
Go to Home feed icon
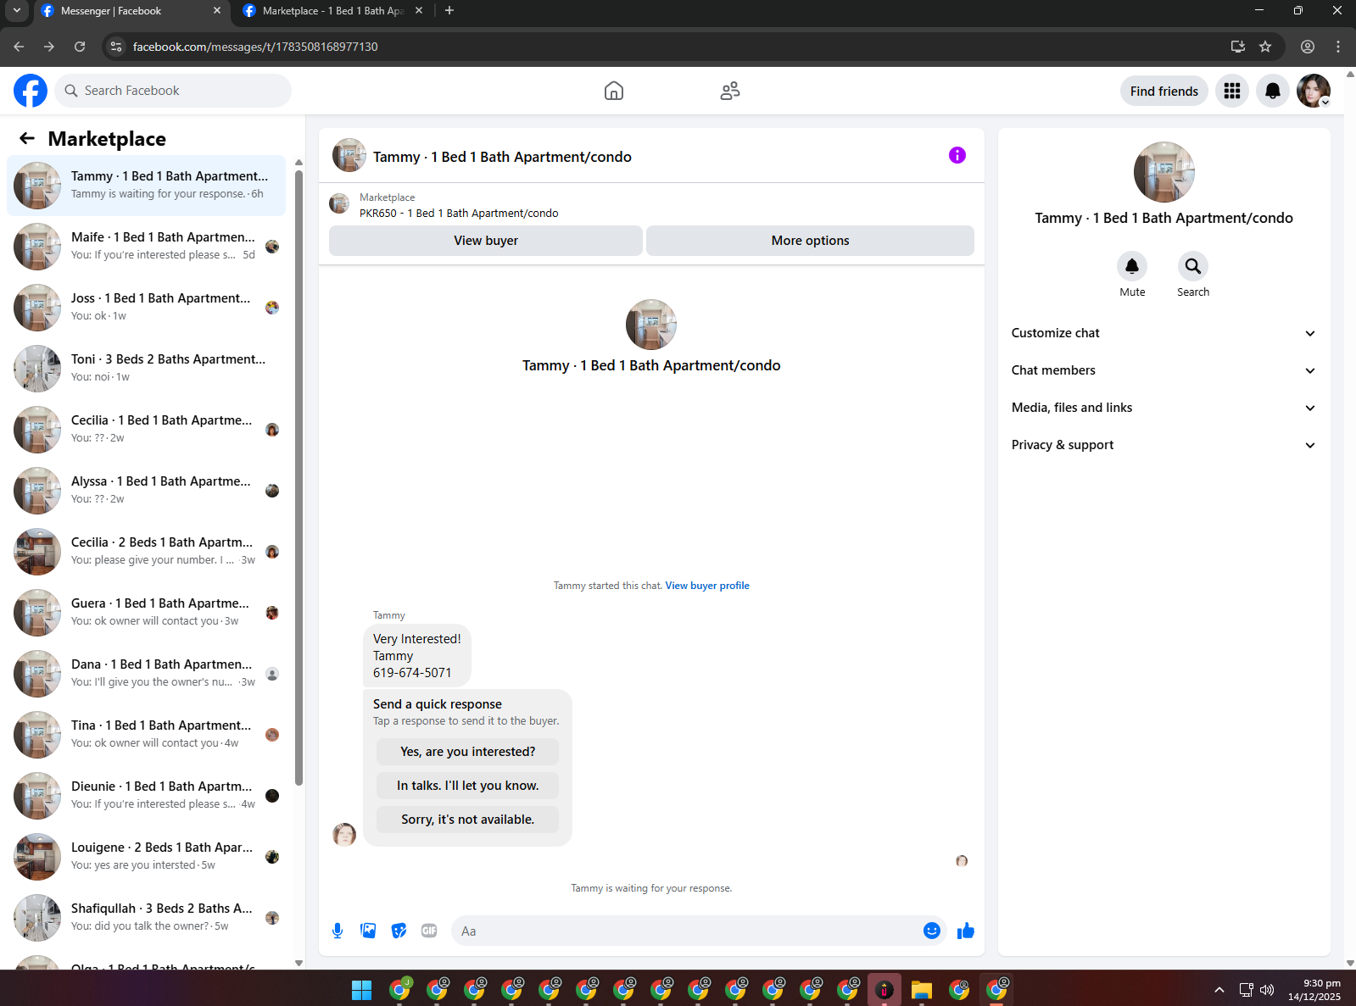click(x=614, y=91)
